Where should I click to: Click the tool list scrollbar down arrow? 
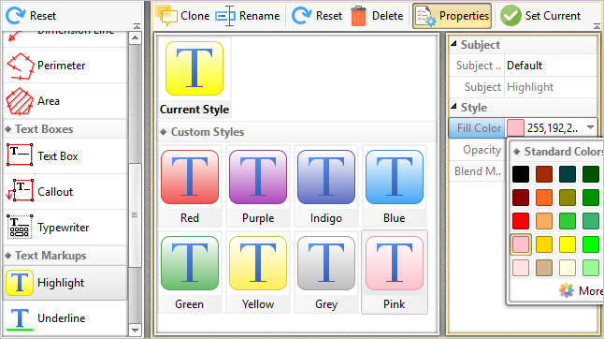tap(135, 331)
